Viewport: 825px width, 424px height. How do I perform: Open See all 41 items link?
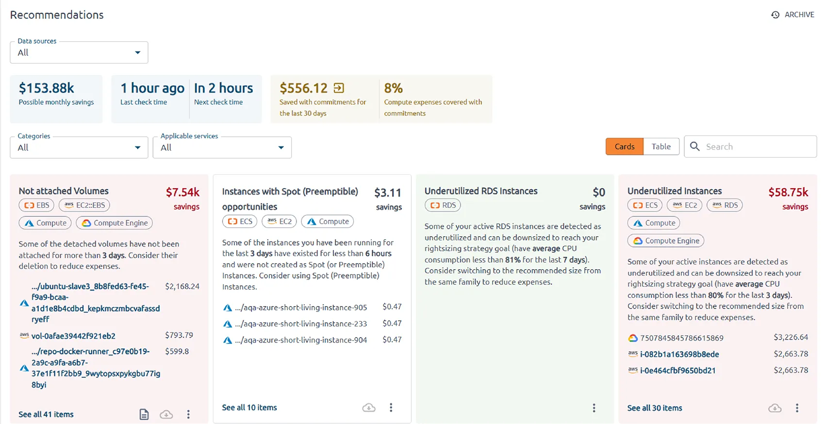pos(46,414)
